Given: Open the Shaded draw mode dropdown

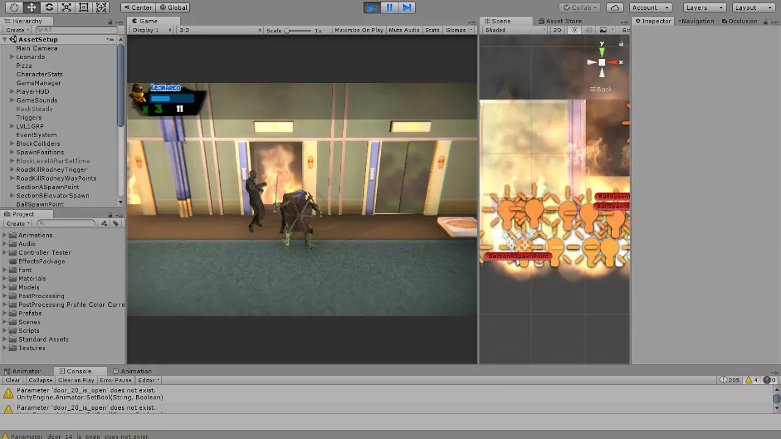Looking at the screenshot, I should coord(515,30).
